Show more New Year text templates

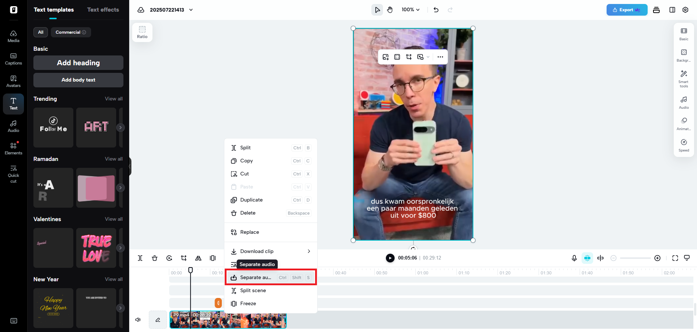121,308
